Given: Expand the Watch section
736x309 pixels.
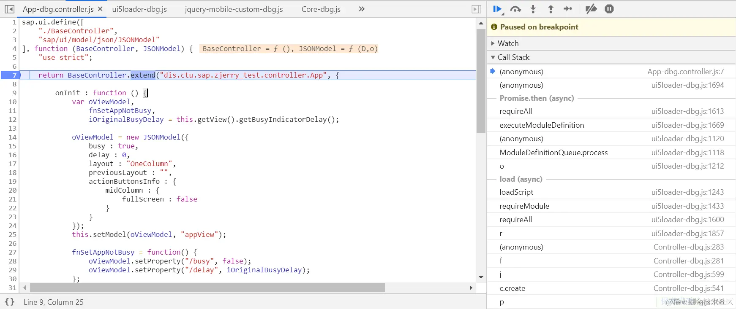Looking at the screenshot, I should coord(611,43).
